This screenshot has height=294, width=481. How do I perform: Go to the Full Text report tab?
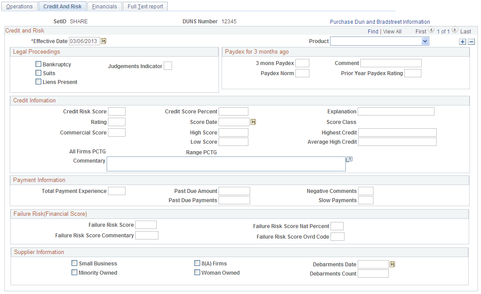click(x=145, y=6)
